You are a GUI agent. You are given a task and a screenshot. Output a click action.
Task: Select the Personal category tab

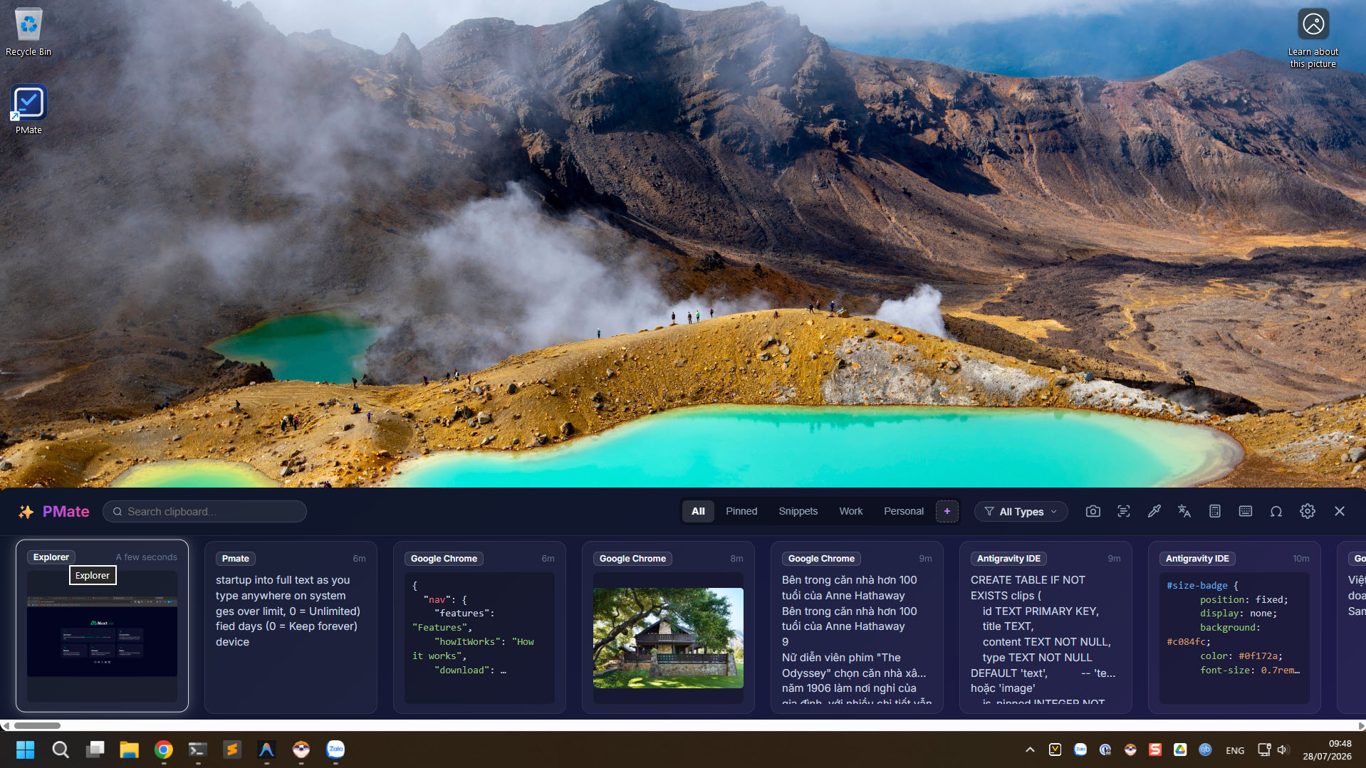point(903,511)
